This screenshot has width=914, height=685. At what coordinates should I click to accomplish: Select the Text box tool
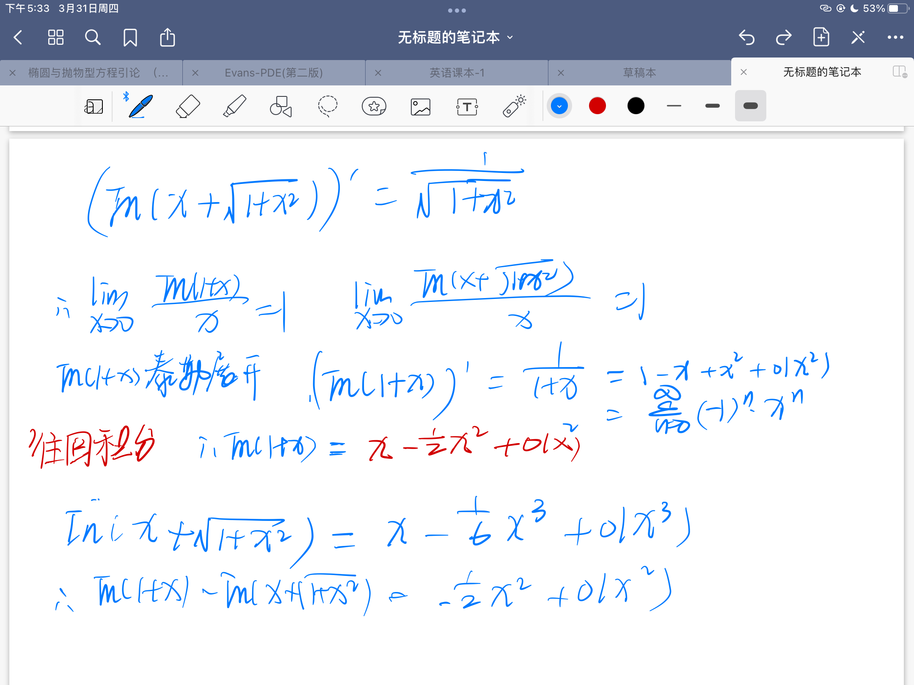click(467, 106)
